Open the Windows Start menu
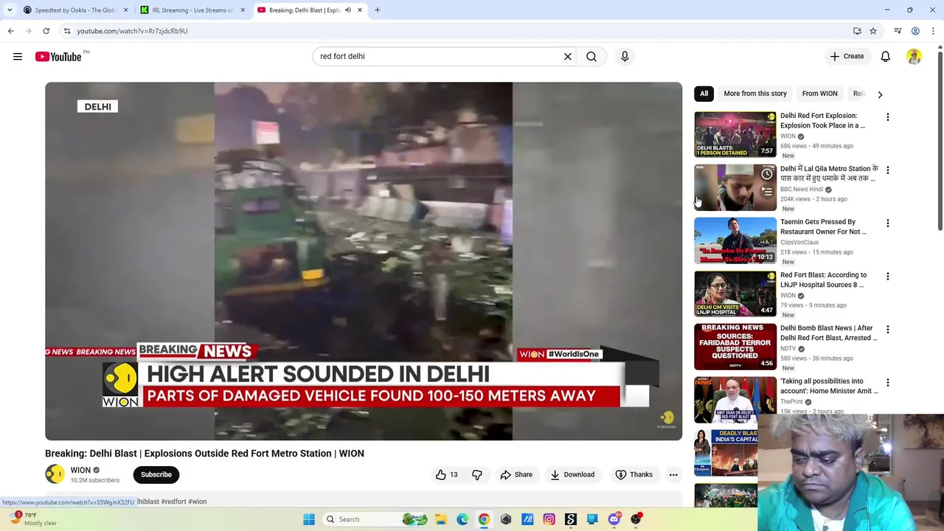 tap(309, 519)
